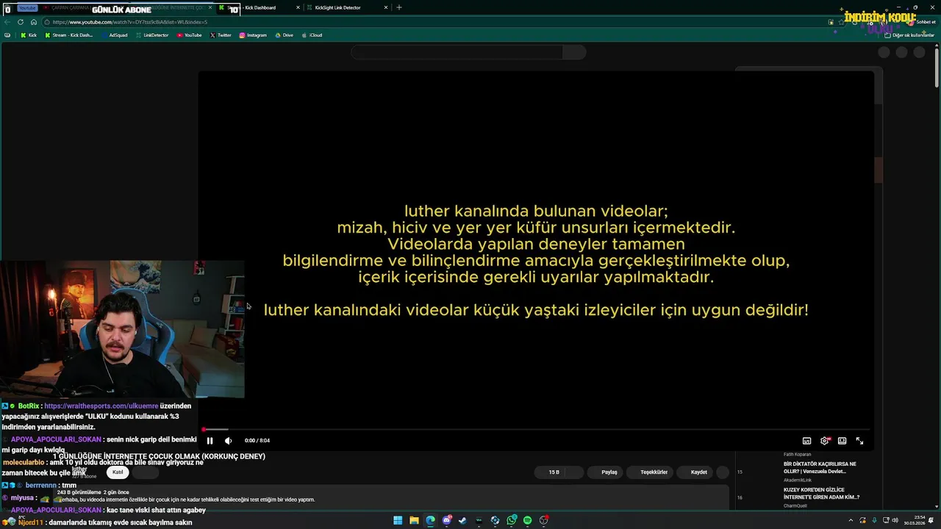
Task: Show hidden system tray icons
Action: point(851,520)
